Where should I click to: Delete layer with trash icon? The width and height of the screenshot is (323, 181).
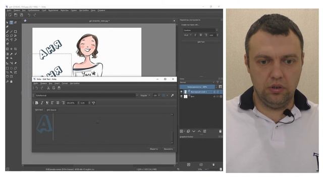220,131
